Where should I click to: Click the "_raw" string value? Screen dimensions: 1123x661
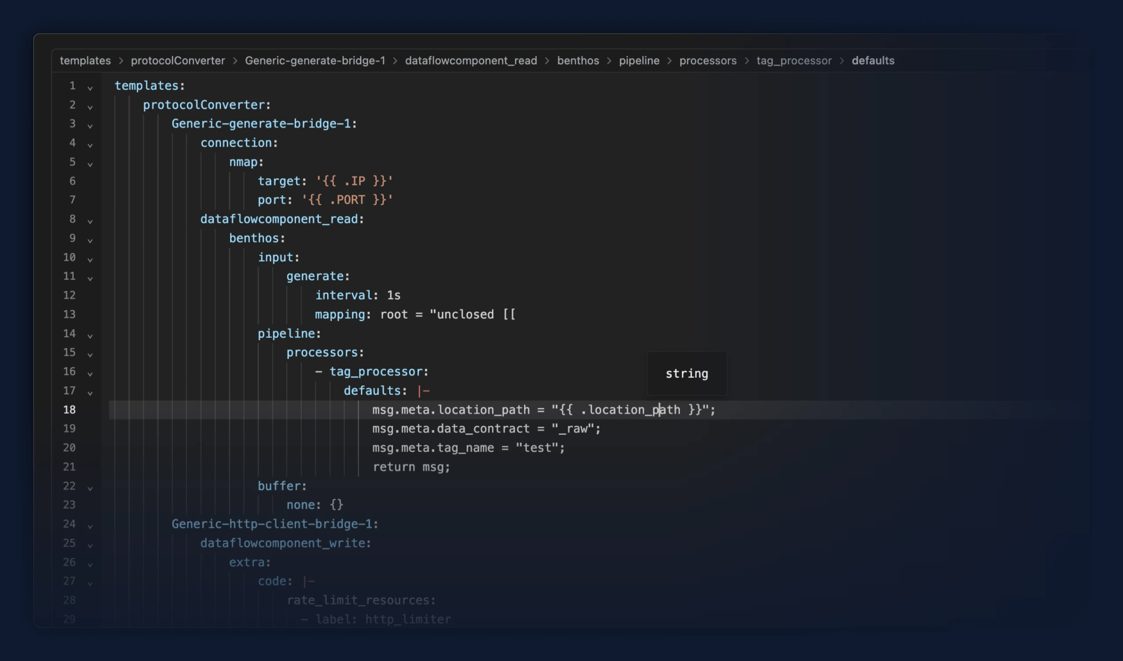pos(573,429)
